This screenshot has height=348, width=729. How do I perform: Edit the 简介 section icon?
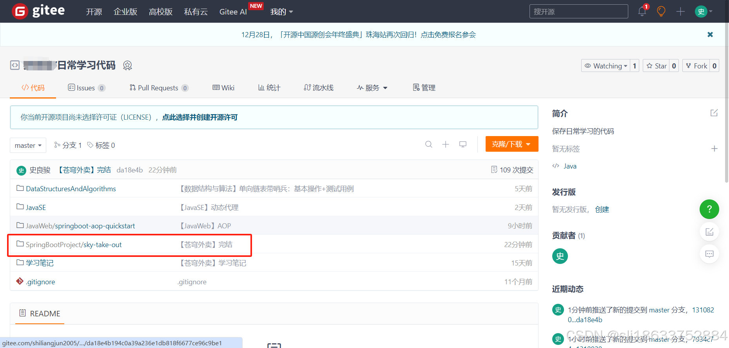(714, 113)
